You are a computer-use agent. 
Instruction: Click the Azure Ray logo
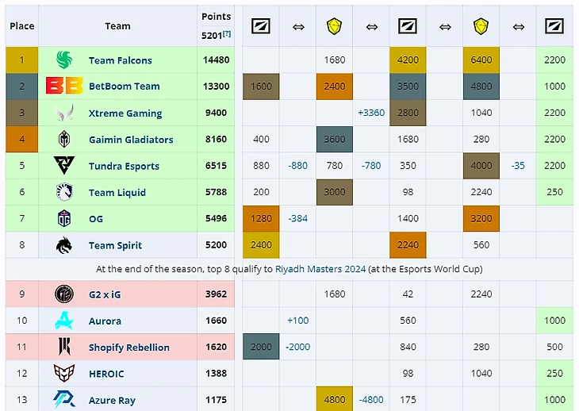point(64,400)
